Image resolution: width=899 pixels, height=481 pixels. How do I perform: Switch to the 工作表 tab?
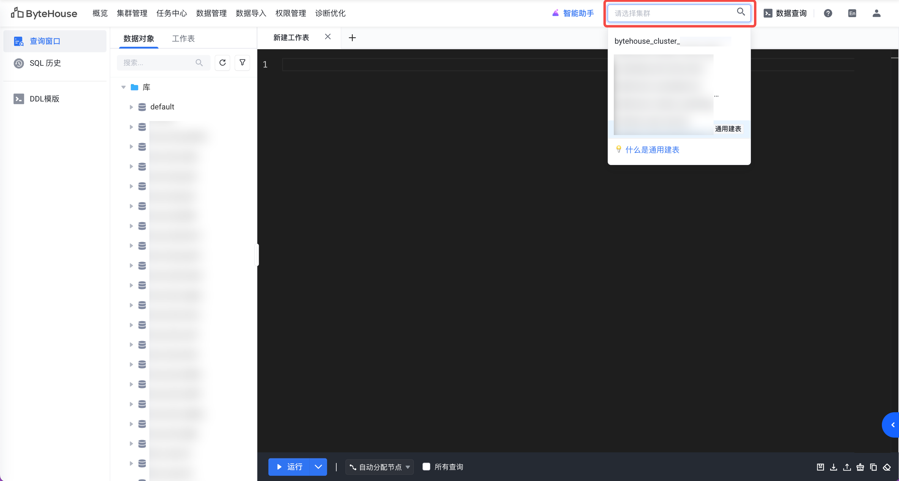pyautogui.click(x=183, y=38)
